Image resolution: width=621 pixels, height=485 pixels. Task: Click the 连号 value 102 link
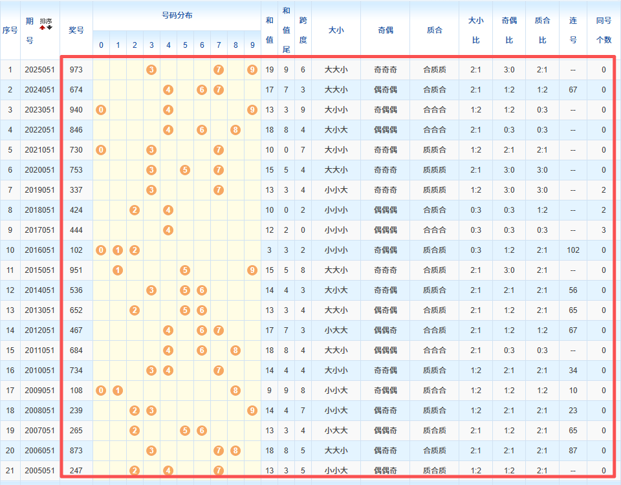point(572,250)
